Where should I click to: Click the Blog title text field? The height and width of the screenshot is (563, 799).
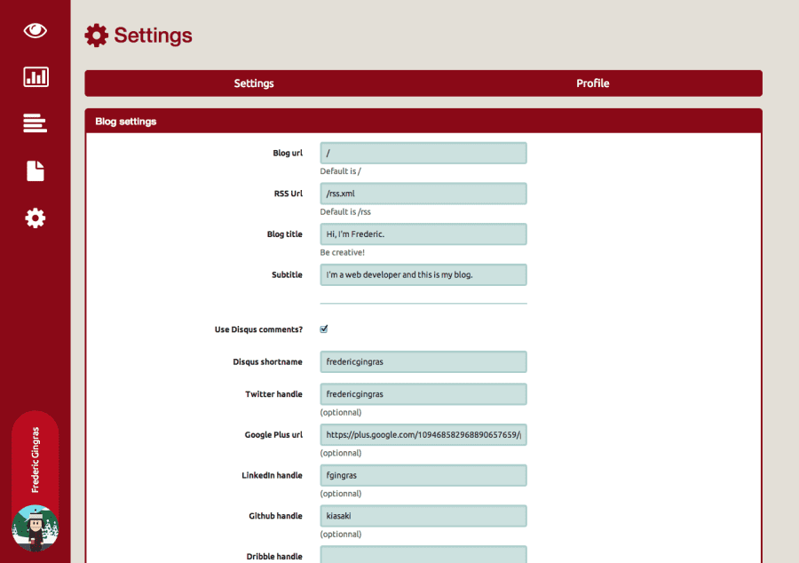click(423, 234)
